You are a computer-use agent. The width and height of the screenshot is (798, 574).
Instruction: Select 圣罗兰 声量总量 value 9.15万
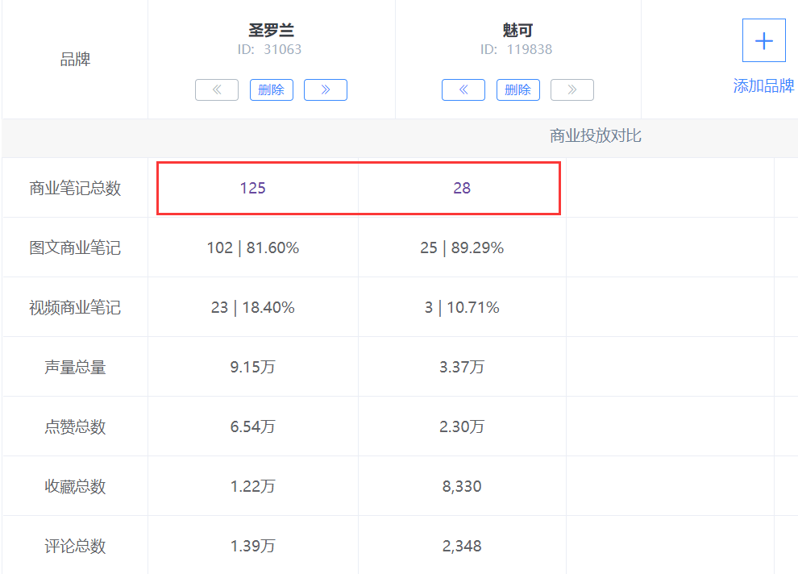253,367
